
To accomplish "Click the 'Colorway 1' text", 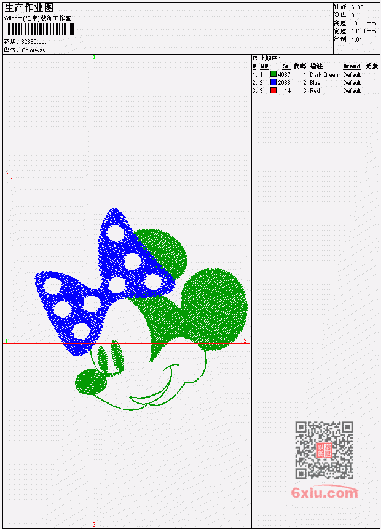I will pyautogui.click(x=36, y=50).
